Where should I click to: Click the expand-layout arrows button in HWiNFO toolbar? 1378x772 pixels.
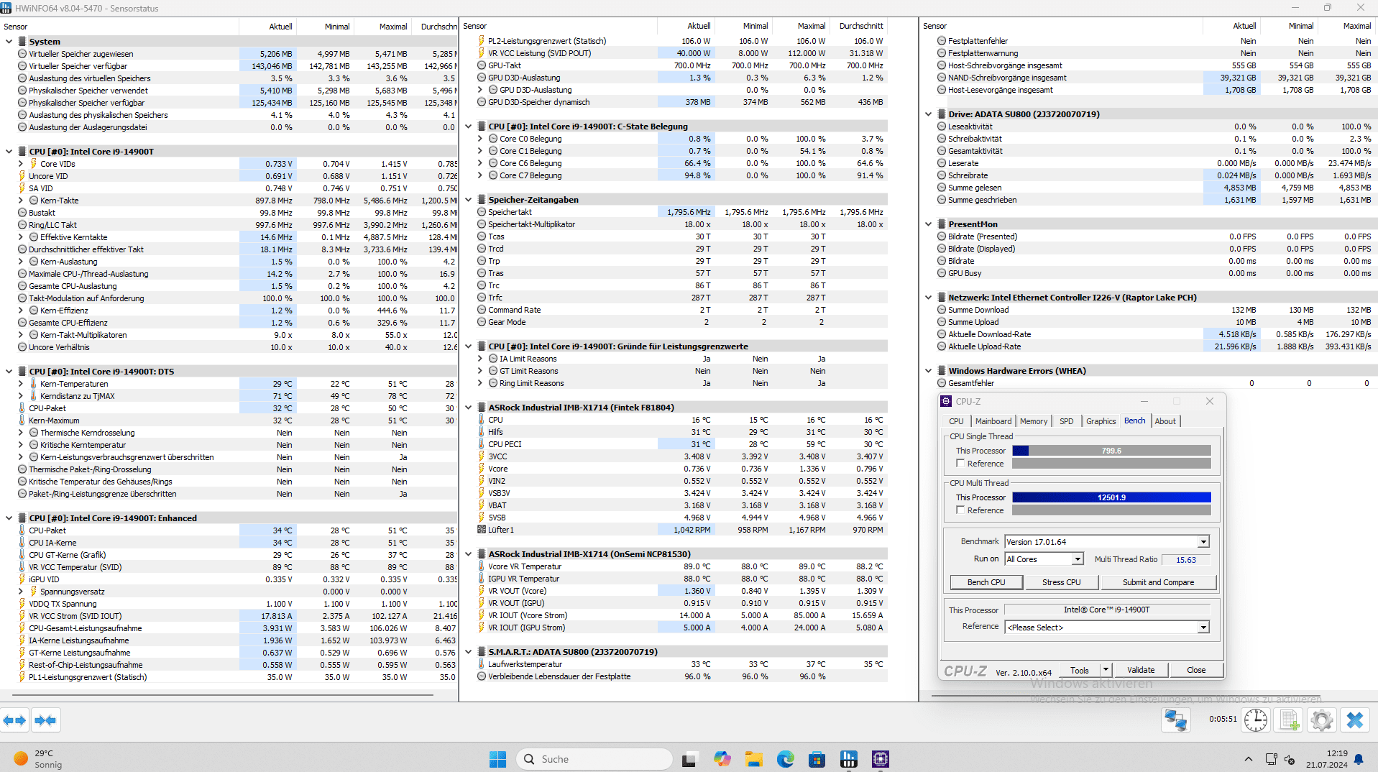pos(15,720)
